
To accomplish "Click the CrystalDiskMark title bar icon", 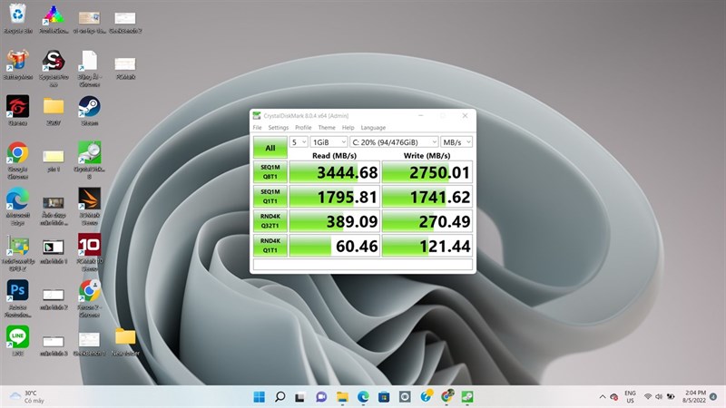I will pos(257,116).
